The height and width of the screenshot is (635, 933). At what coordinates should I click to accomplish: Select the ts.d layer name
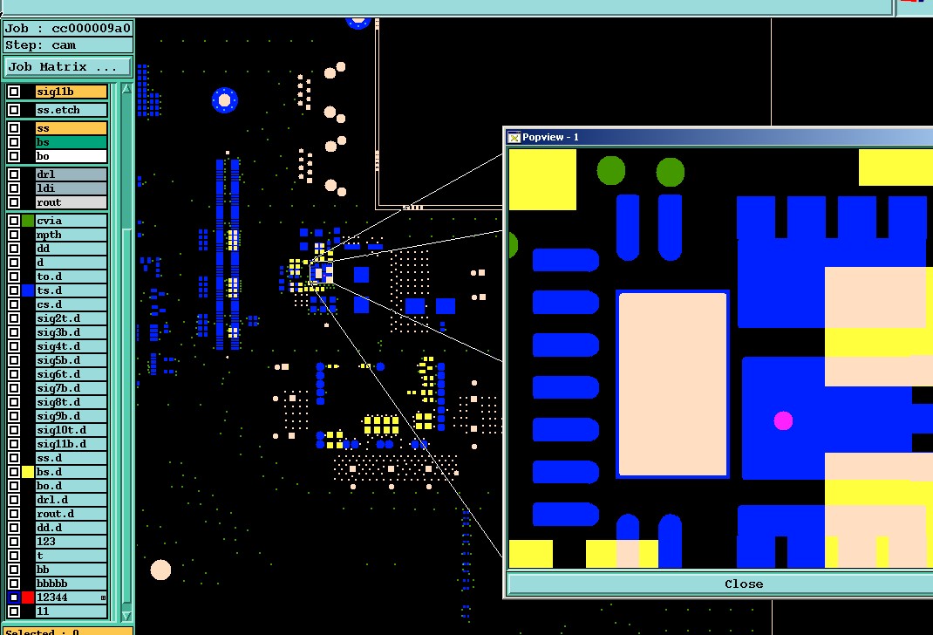72,290
